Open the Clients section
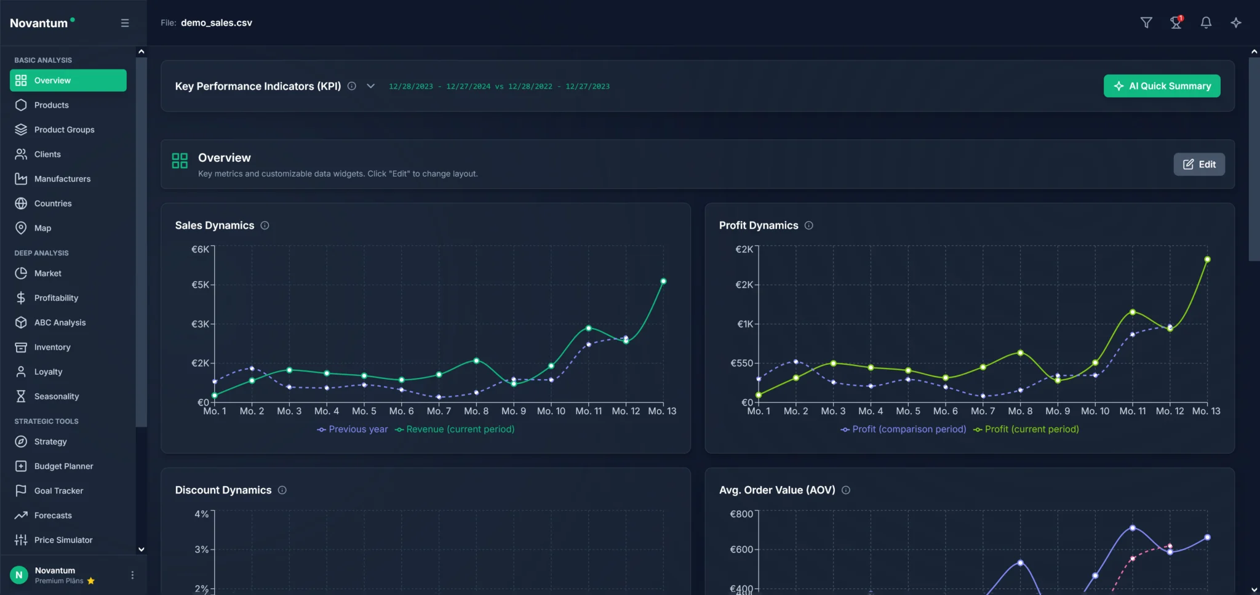Screen dimensions: 1260x595 coord(47,154)
